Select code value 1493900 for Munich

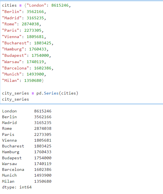(35, 74)
